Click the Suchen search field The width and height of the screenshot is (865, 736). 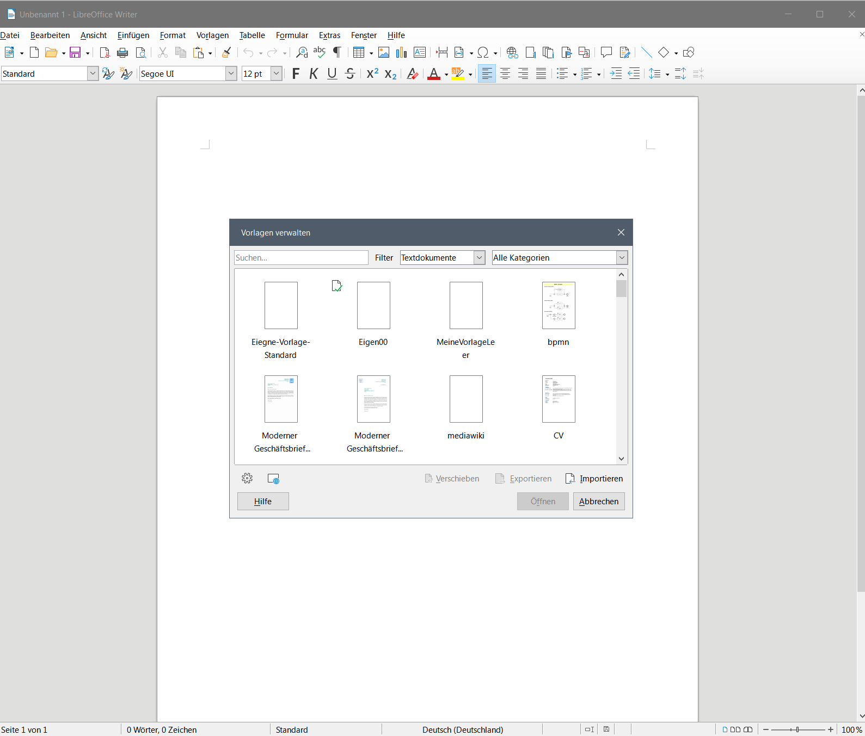click(301, 258)
